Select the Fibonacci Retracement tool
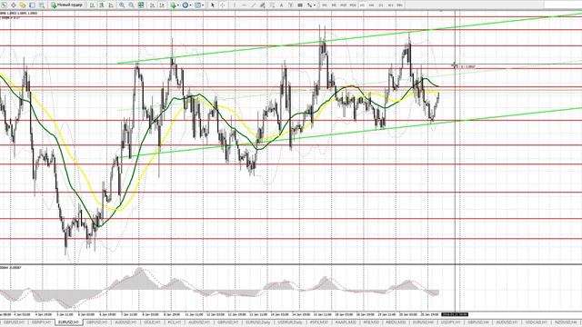Viewport: 582px width, 327px height. [x=272, y=5]
